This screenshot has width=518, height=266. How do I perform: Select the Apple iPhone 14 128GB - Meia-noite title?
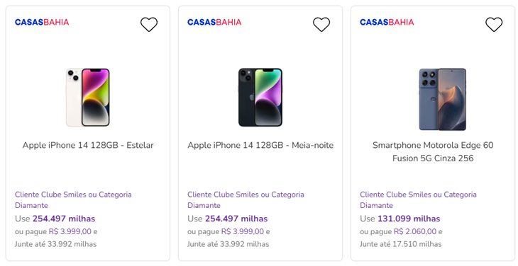pos(260,145)
